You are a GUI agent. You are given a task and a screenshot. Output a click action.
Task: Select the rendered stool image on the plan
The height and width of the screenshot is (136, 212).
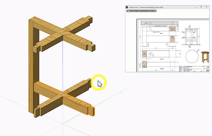(x=204, y=57)
